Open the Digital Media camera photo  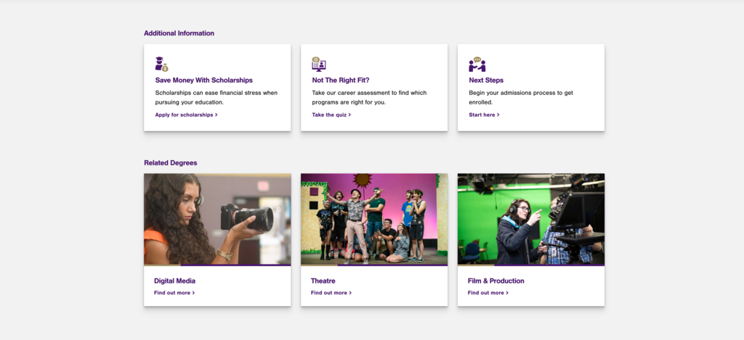click(217, 219)
